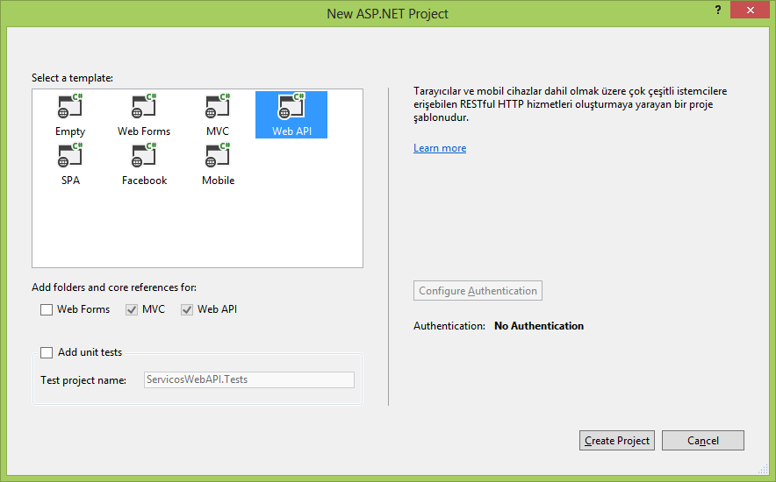Close the New ASP.NET Project window
Image resolution: width=776 pixels, height=482 pixels.
750,10
